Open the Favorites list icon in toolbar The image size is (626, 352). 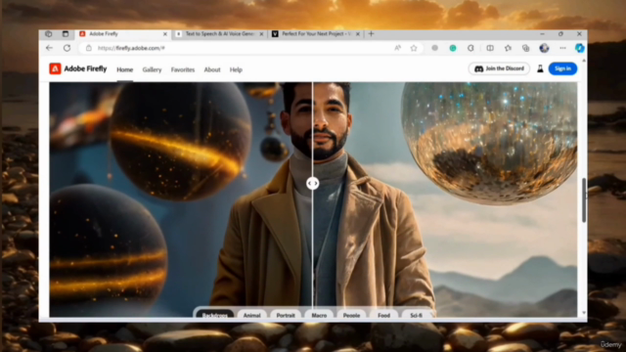pyautogui.click(x=508, y=48)
